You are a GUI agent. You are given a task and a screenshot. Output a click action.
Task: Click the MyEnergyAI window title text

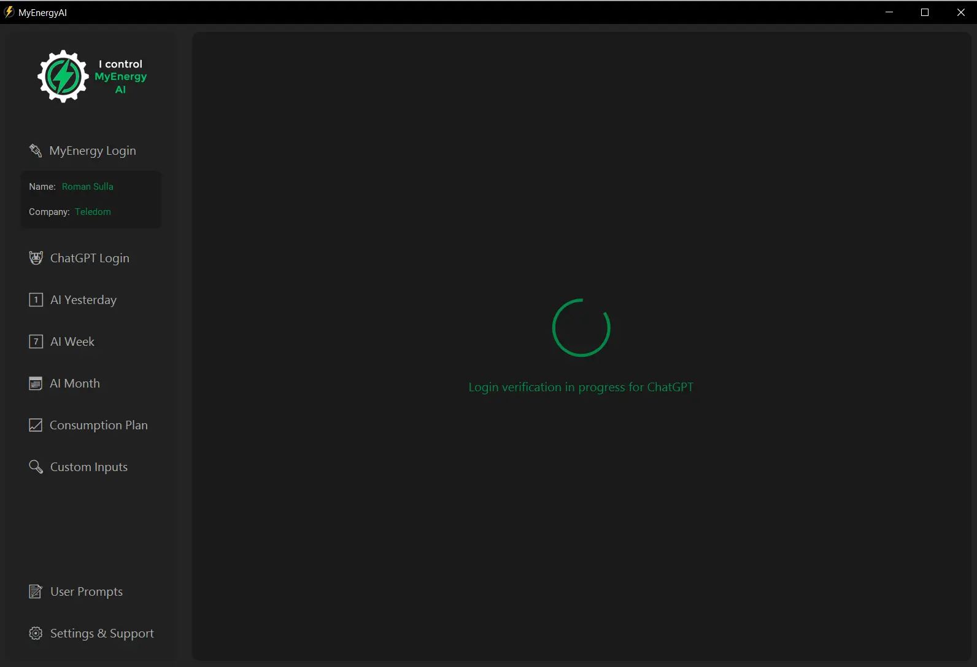tap(42, 12)
